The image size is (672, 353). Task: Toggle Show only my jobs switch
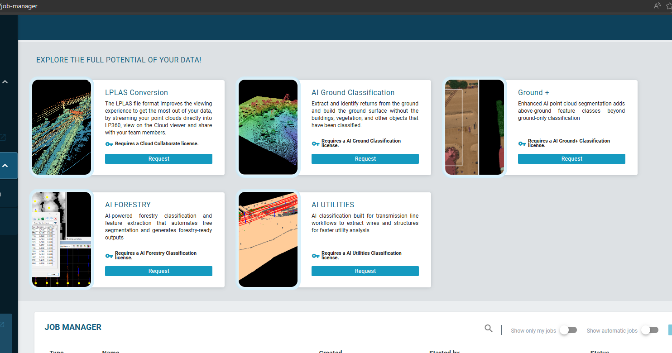point(568,330)
